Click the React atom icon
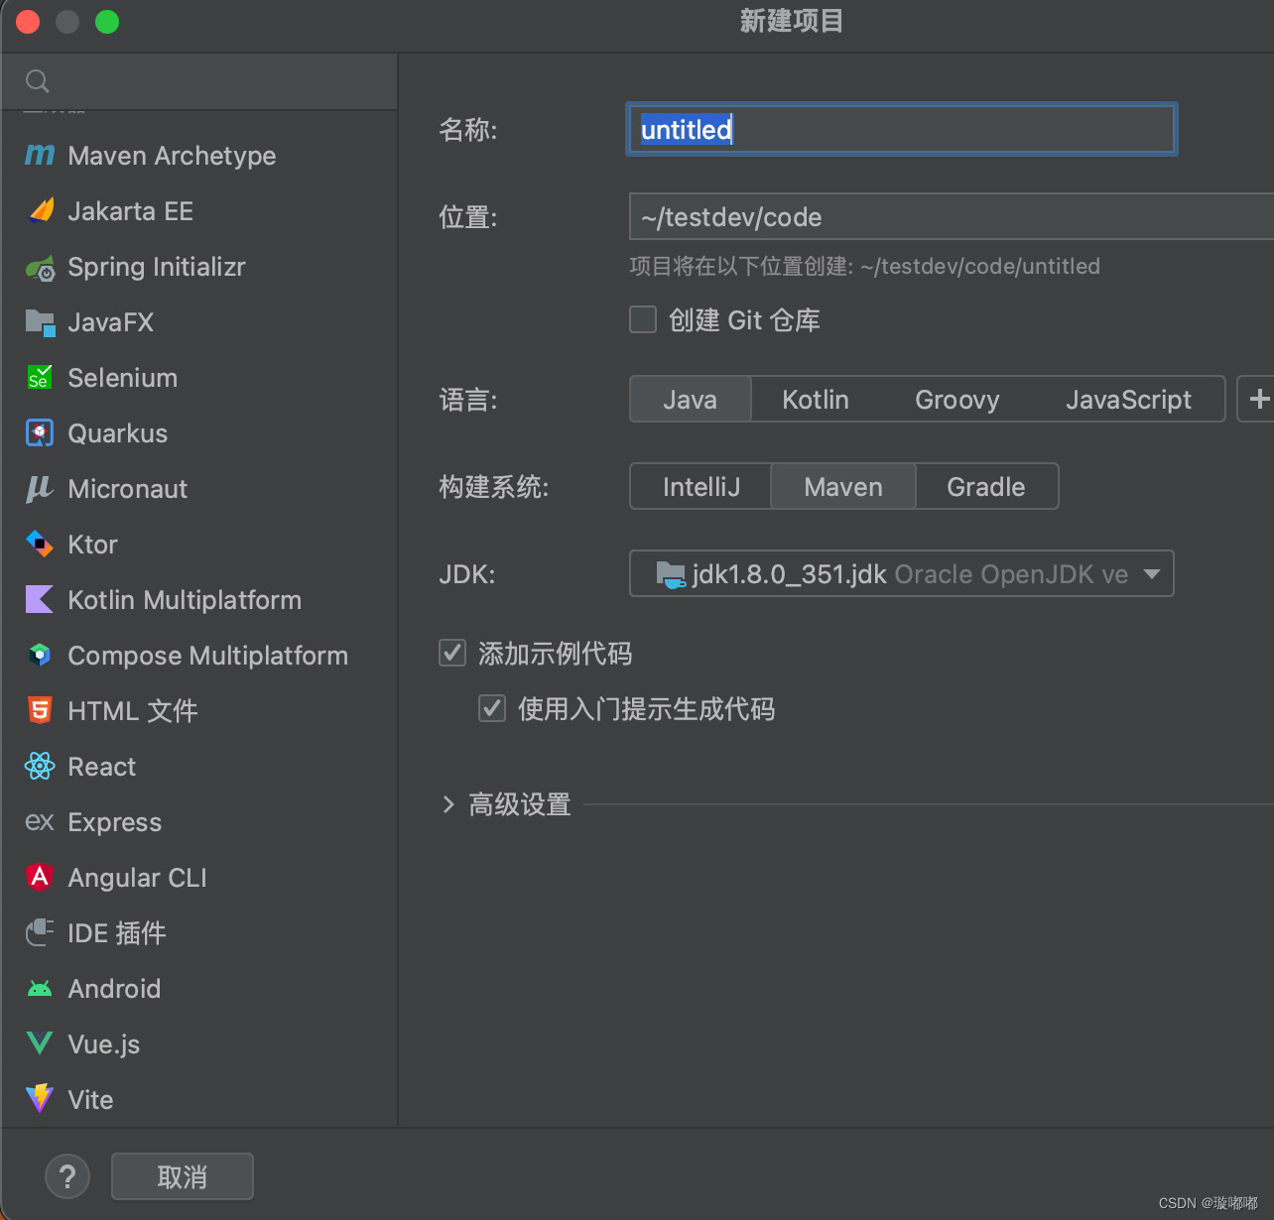 pos(40,766)
